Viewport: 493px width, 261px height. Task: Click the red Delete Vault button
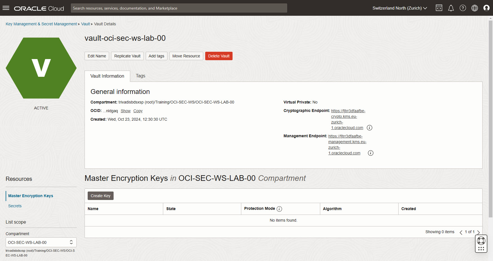(x=219, y=56)
